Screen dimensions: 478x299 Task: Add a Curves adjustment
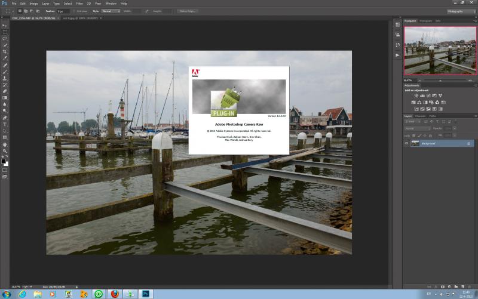(428, 95)
